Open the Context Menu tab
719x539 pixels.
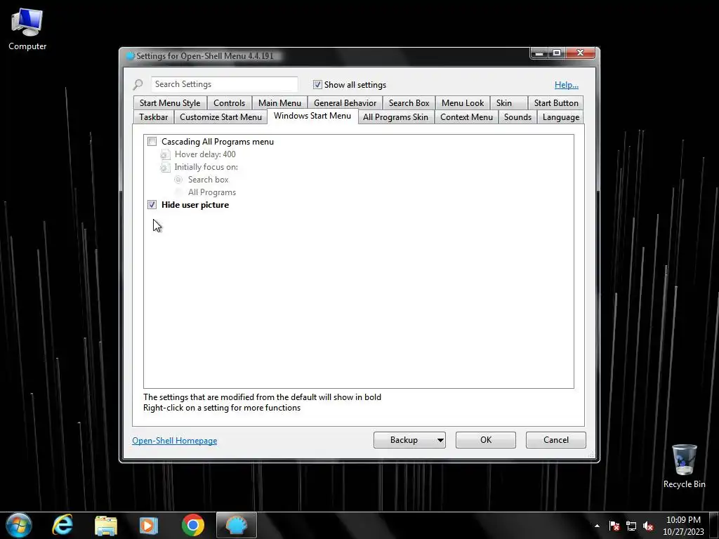(466, 117)
